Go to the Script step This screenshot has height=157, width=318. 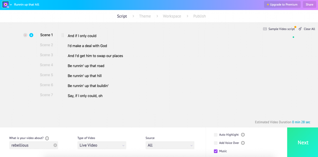tap(122, 16)
